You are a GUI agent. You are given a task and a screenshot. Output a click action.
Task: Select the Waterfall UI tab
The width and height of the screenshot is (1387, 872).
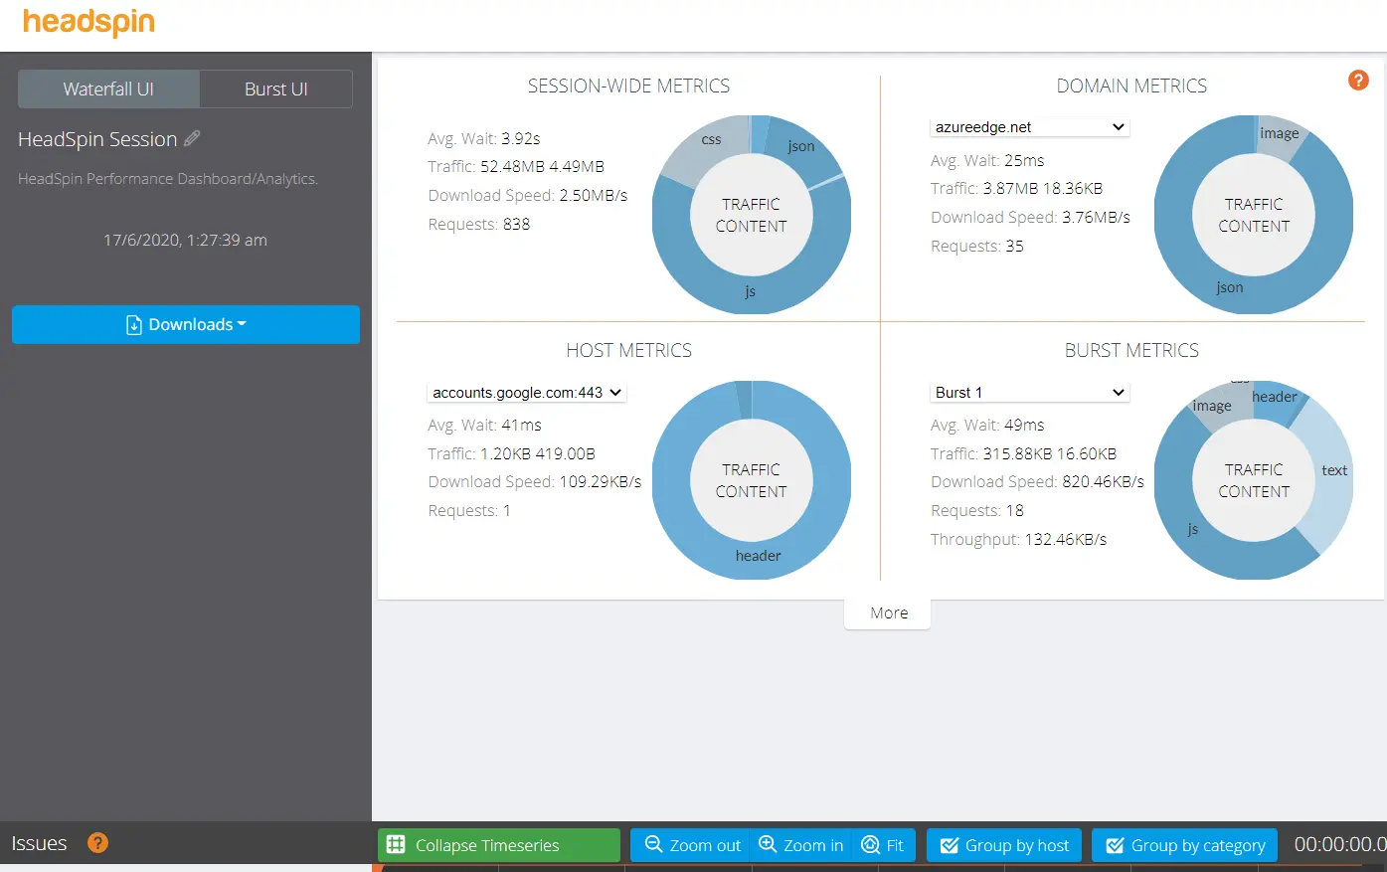click(x=107, y=88)
